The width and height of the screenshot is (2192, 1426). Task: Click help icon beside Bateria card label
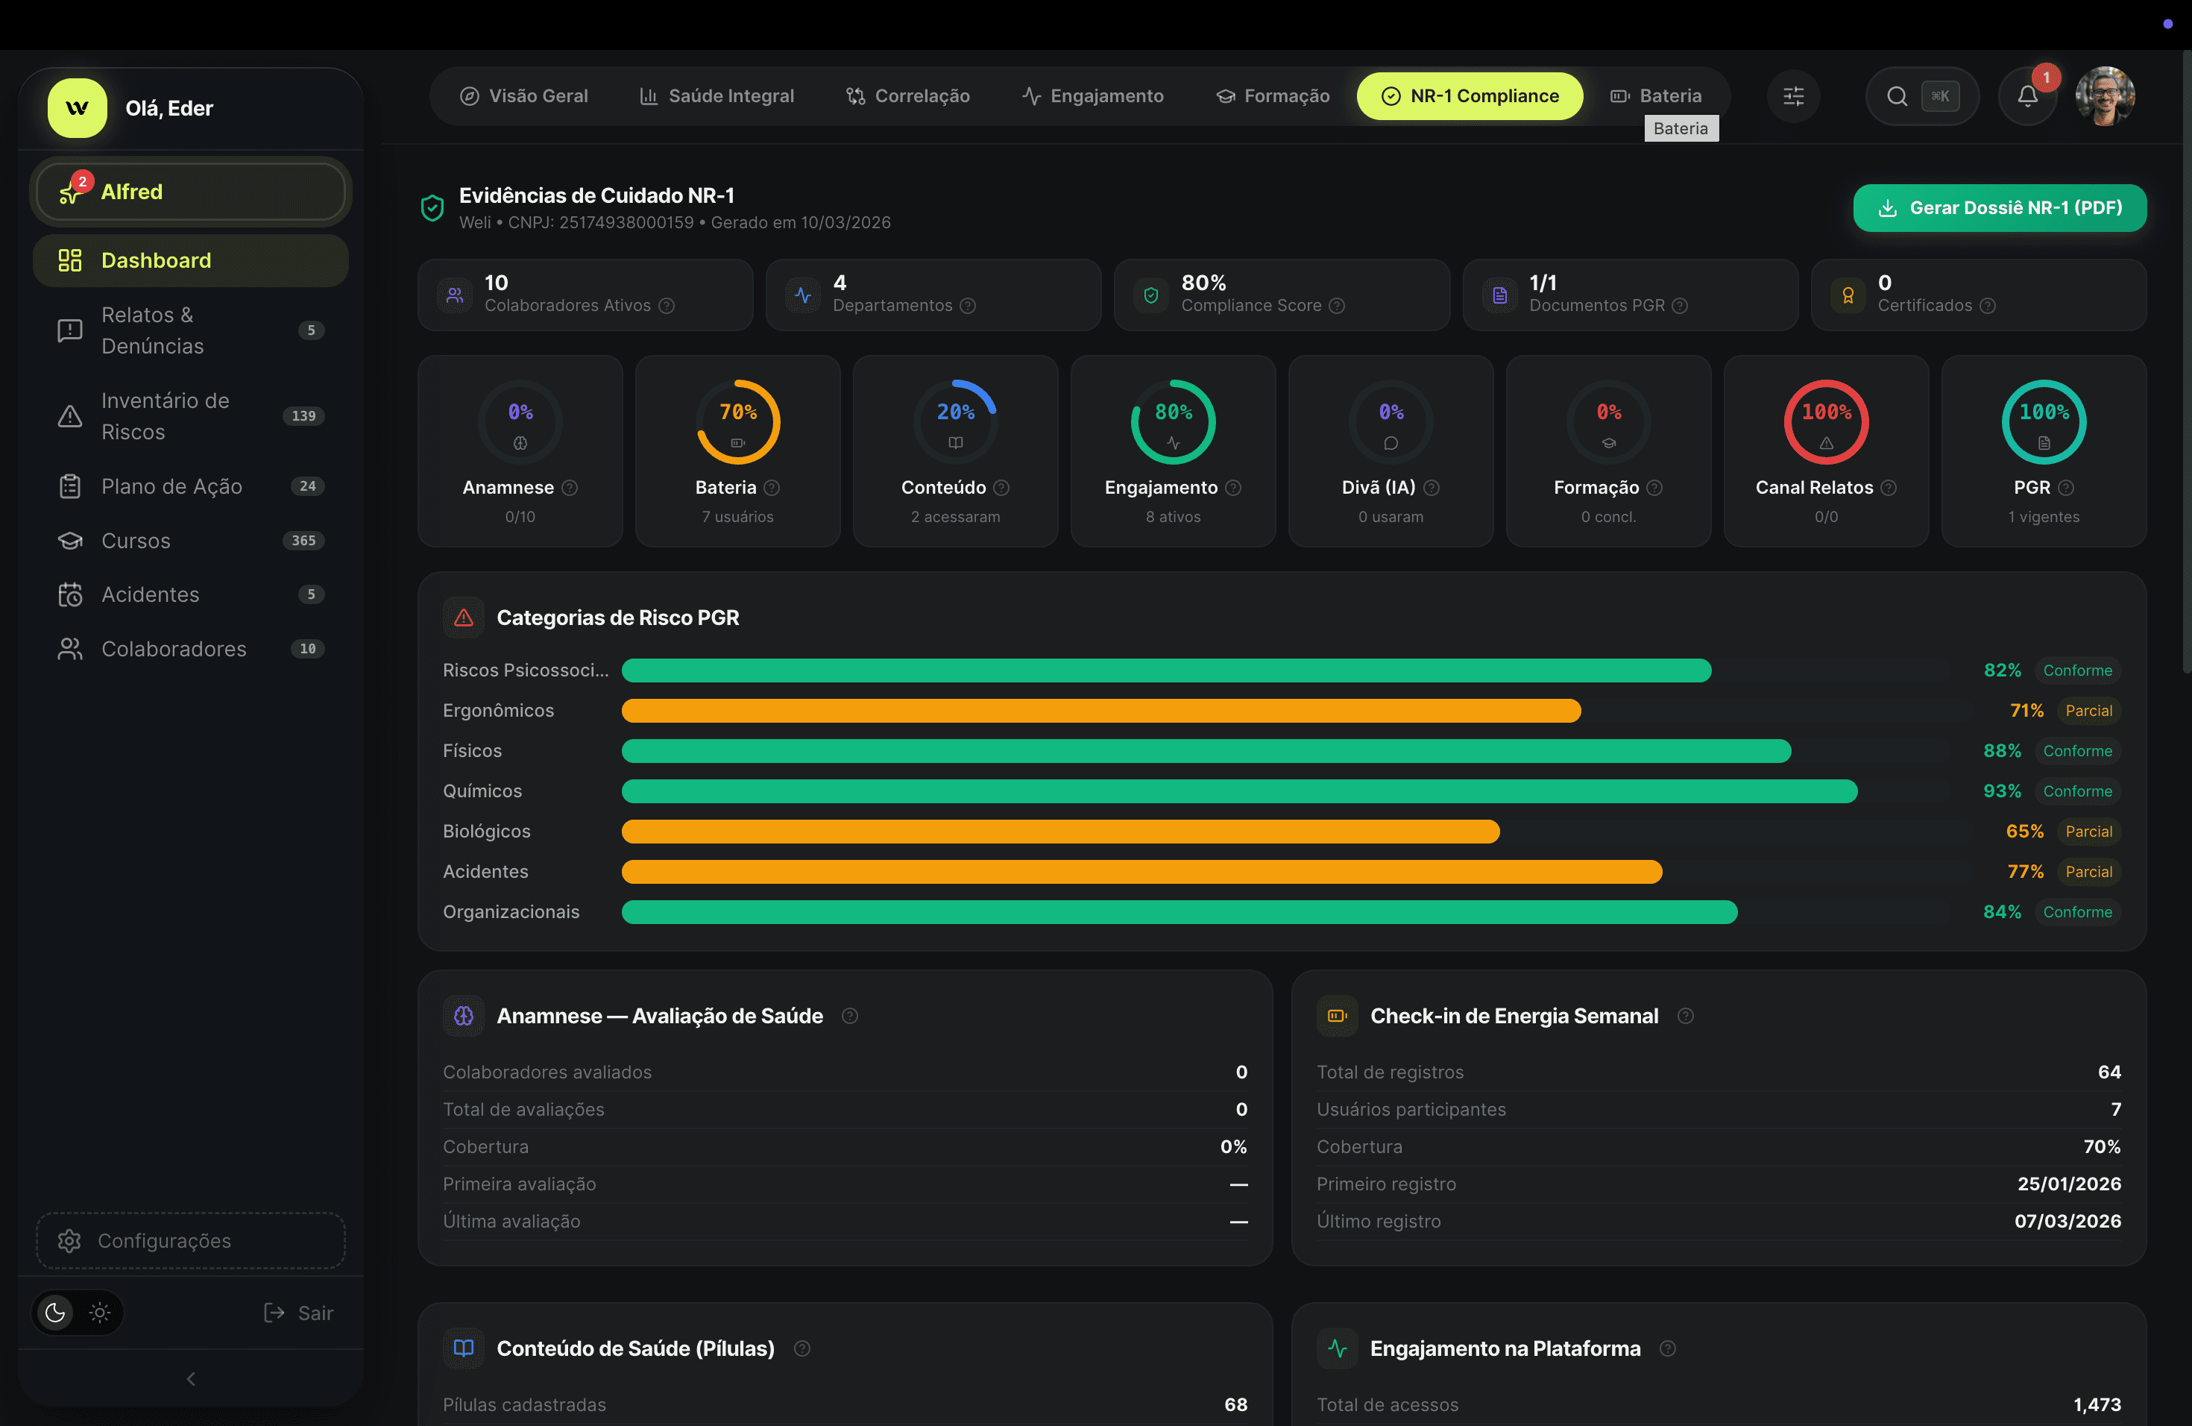tap(772, 487)
